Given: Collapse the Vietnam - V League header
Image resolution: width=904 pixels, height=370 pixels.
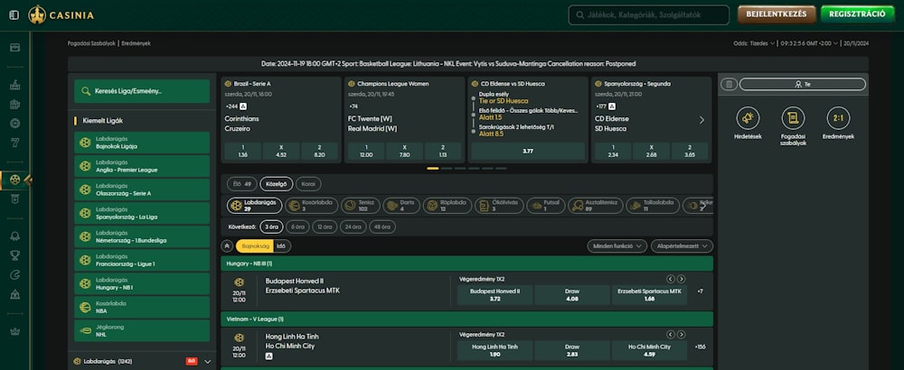Looking at the screenshot, I should (x=466, y=319).
